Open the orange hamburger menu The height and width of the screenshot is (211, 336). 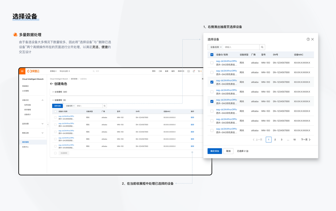[x=22, y=71]
